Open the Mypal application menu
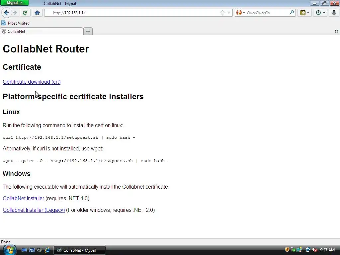 click(x=15, y=3)
